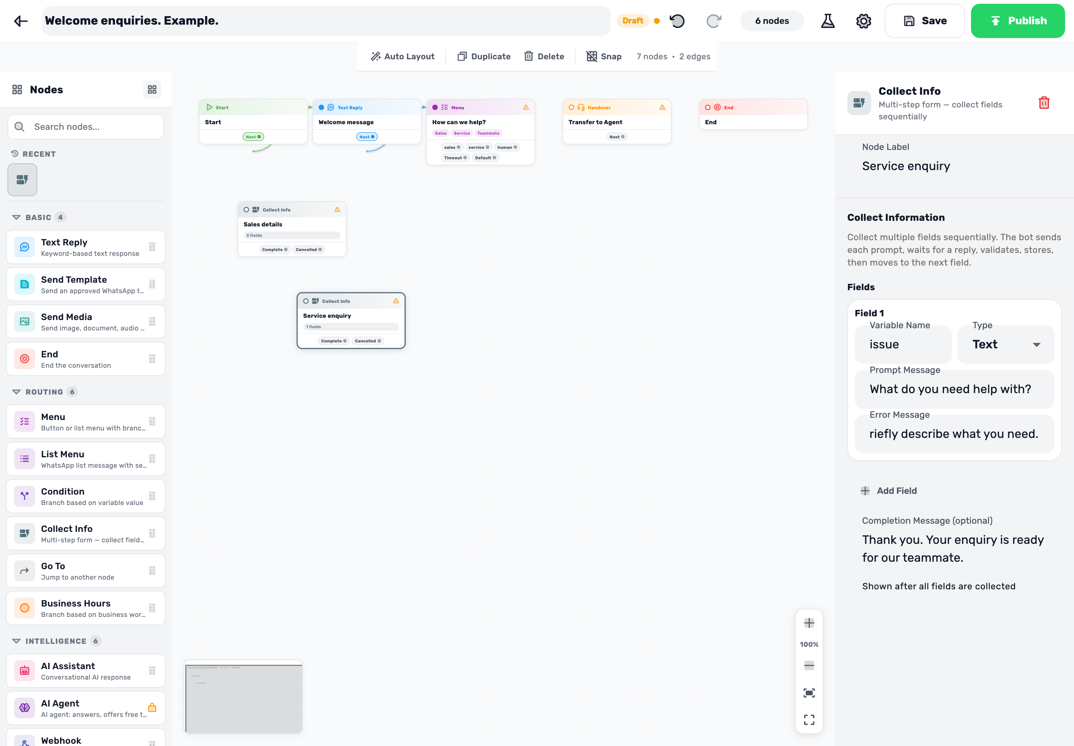Select Collect Info item in sidebar list
Image resolution: width=1074 pixels, height=746 pixels.
85,533
